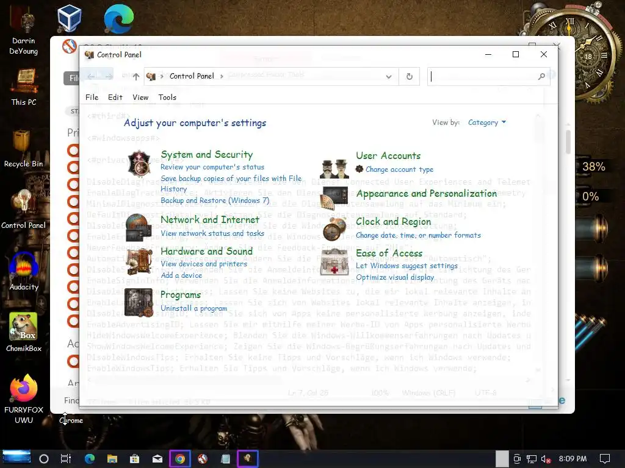Viewport: 625px width, 468px height.
Task: Click Start button on taskbar
Action: (16, 457)
